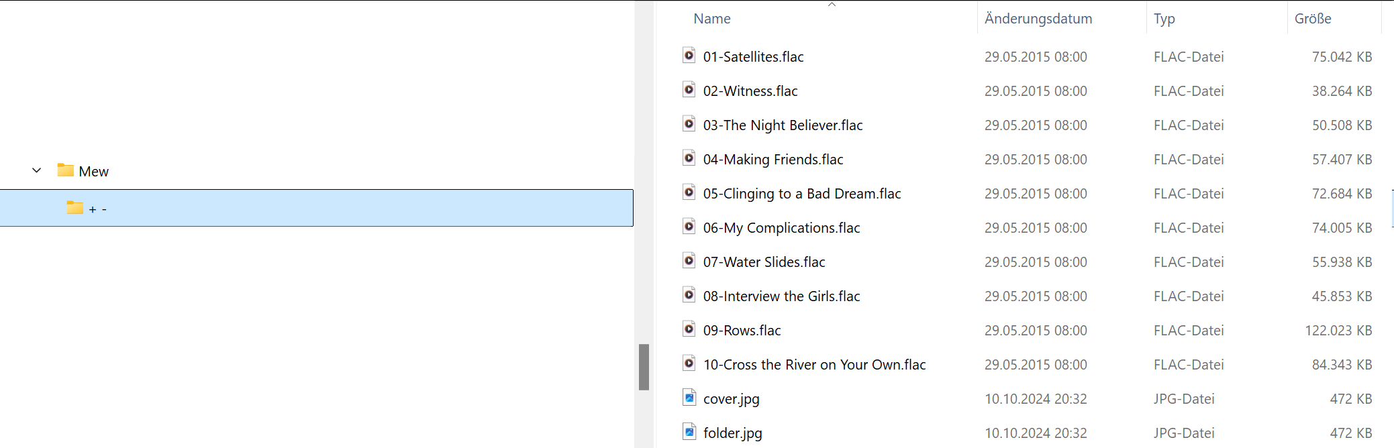The height and width of the screenshot is (448, 1394).
Task: Click the 122.023 KB size of 09-Rows
Action: (x=1338, y=331)
